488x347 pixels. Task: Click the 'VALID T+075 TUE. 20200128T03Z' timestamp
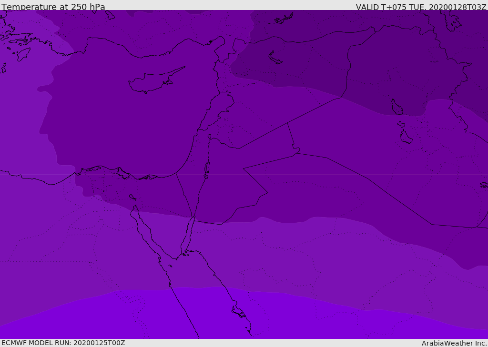tap(421, 7)
